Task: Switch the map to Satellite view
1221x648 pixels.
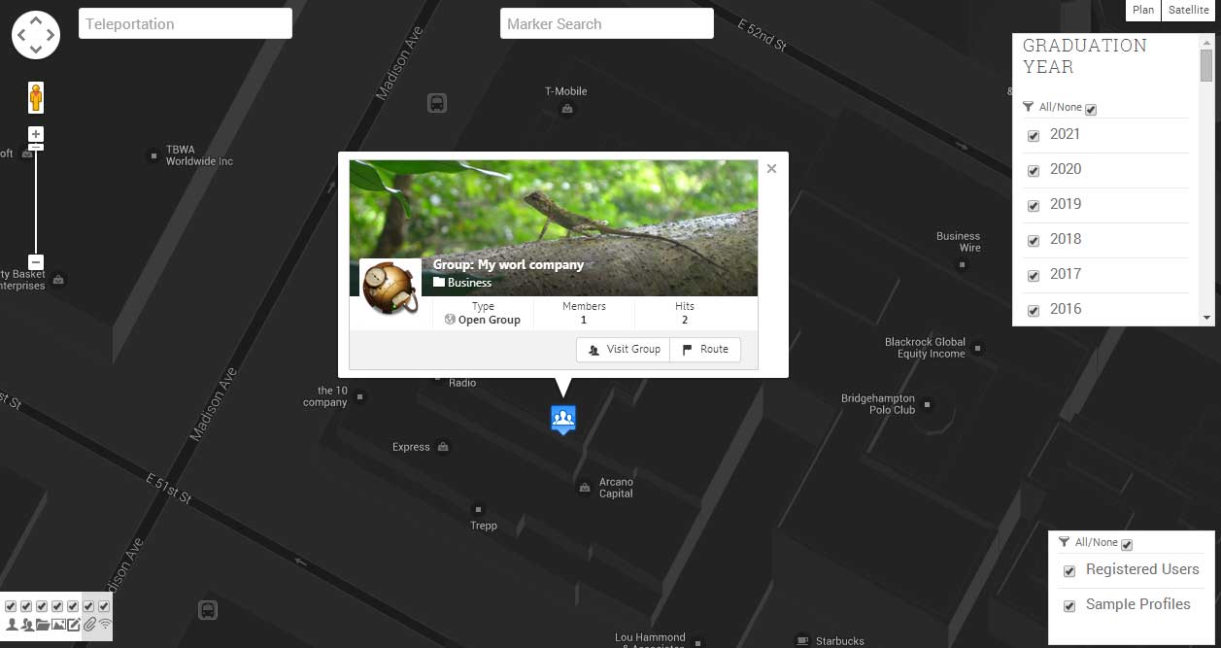Action: tap(1188, 10)
